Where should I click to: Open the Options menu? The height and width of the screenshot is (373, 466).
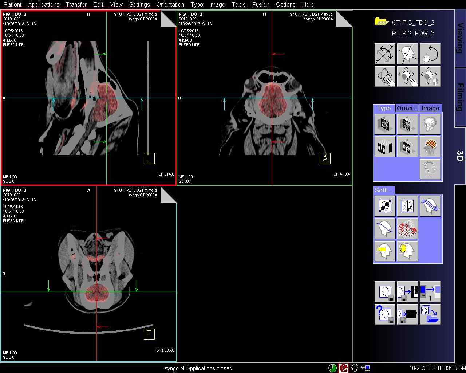coord(285,4)
